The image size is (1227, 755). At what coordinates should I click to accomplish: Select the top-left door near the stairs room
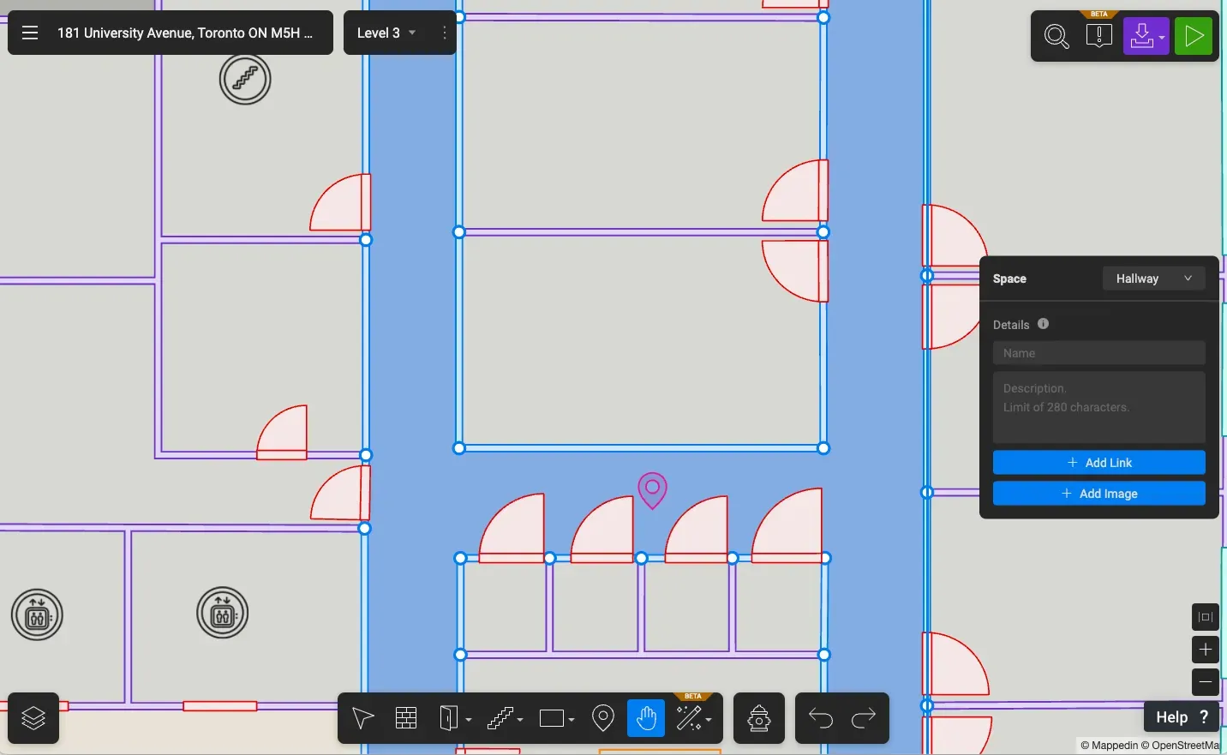pos(341,203)
